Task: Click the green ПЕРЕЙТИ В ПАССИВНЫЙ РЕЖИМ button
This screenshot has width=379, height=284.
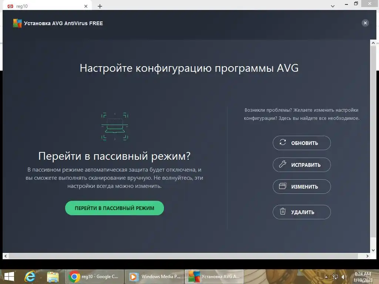Action: 114,208
